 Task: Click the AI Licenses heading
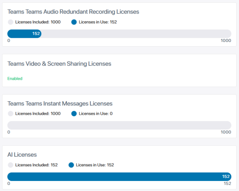point(22,155)
